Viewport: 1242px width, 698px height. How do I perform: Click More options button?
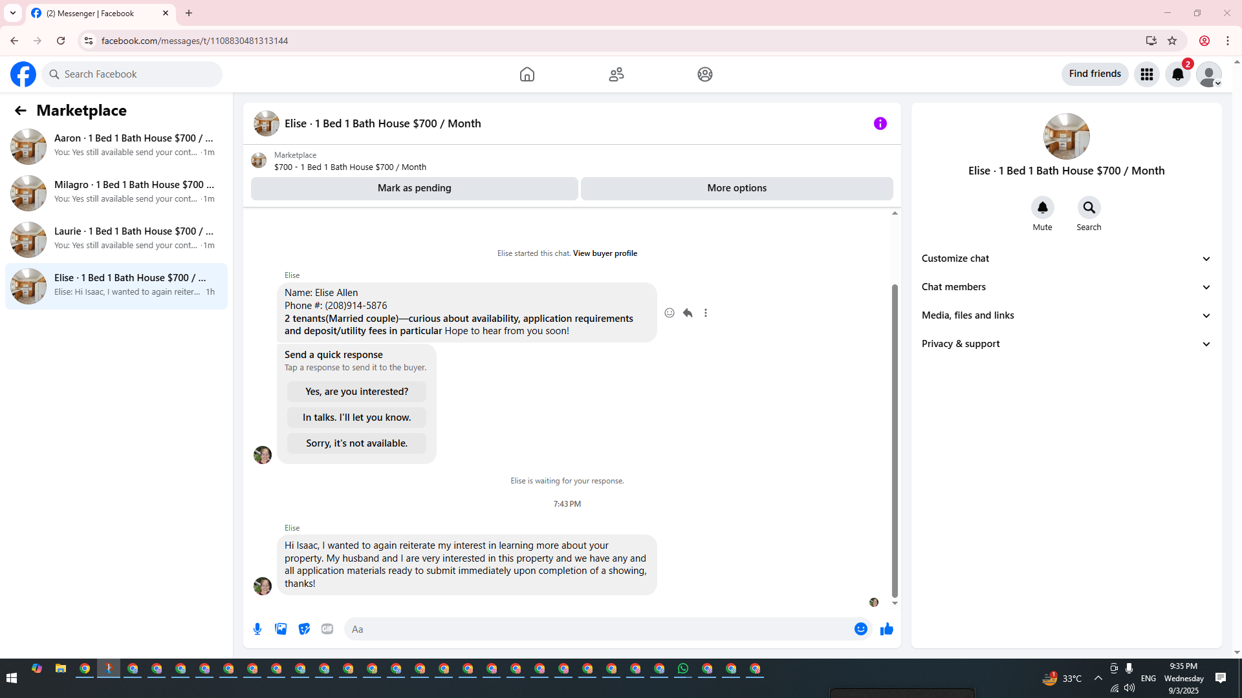tap(737, 188)
